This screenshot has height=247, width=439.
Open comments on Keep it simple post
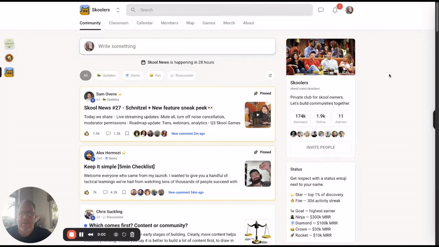105,193
